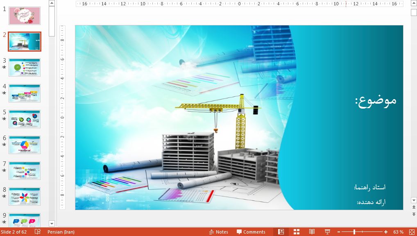Switch to Reading View
Screen dimensions: 417x236
[312, 232]
